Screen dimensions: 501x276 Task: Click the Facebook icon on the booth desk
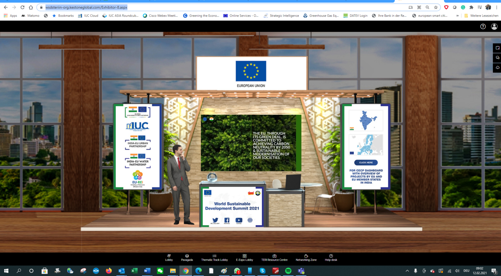pos(227,220)
